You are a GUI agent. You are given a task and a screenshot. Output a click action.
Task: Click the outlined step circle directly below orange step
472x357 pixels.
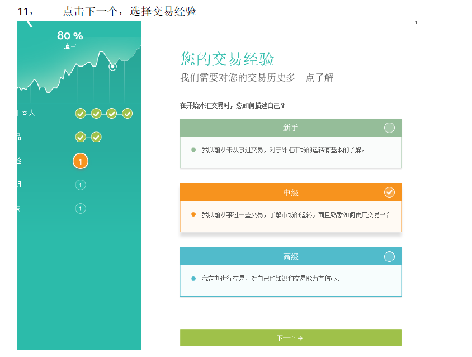pyautogui.click(x=81, y=185)
